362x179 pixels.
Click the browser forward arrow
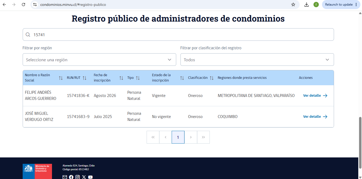(14, 5)
